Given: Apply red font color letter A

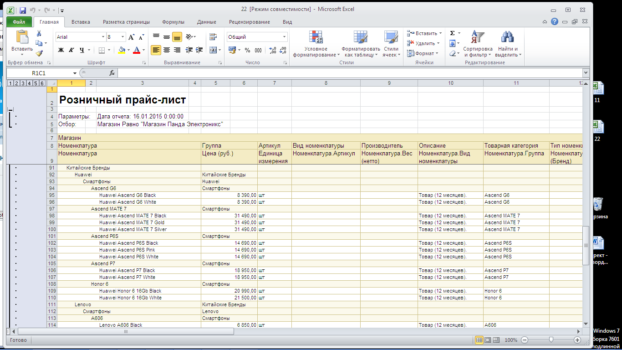Looking at the screenshot, I should 136,50.
